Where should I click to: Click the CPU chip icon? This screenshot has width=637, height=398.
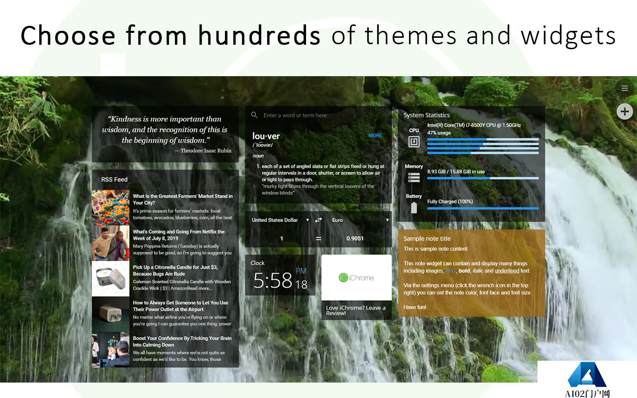click(414, 142)
